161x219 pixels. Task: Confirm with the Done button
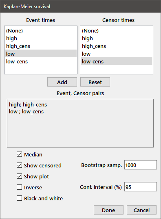(x=108, y=210)
